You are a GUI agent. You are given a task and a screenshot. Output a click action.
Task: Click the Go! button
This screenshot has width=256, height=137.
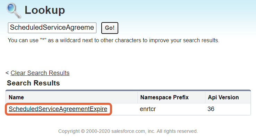pos(110,28)
